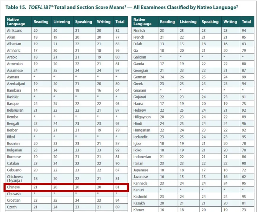Select the Galician language cell
The height and width of the screenshot is (214, 257).
(x=145, y=57)
